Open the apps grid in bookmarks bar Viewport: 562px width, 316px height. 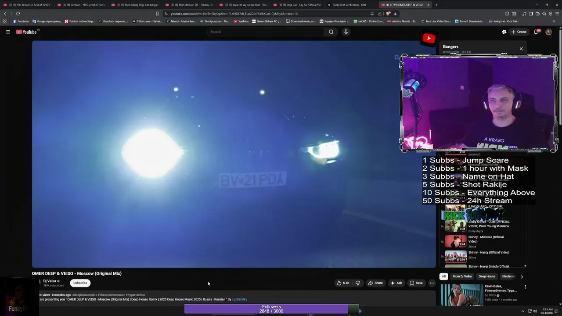click(4, 21)
